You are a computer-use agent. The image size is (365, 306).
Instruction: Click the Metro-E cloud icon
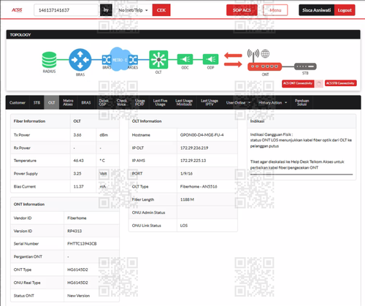tap(120, 59)
